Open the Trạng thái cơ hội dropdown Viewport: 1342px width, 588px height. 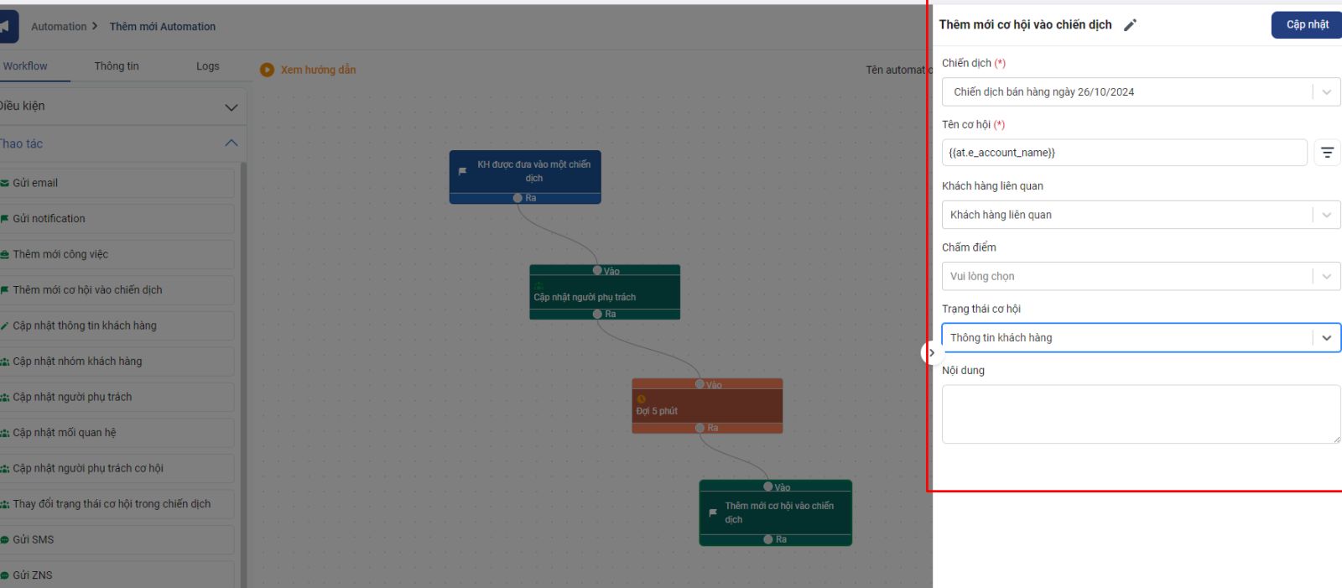1140,338
